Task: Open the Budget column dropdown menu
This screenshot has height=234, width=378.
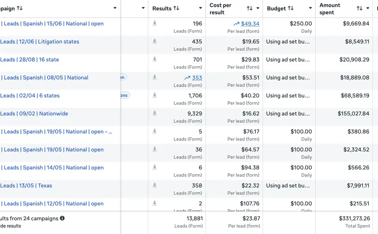Action: pos(310,8)
